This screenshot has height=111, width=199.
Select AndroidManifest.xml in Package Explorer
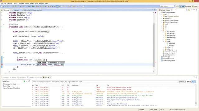pyautogui.click(x=171, y=51)
